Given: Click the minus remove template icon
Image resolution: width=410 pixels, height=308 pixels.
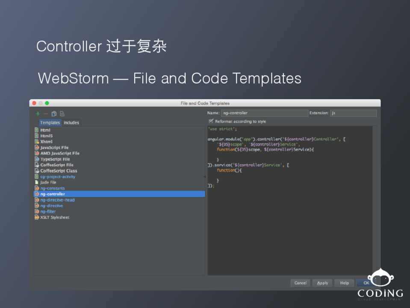Looking at the screenshot, I should pyautogui.click(x=46, y=114).
